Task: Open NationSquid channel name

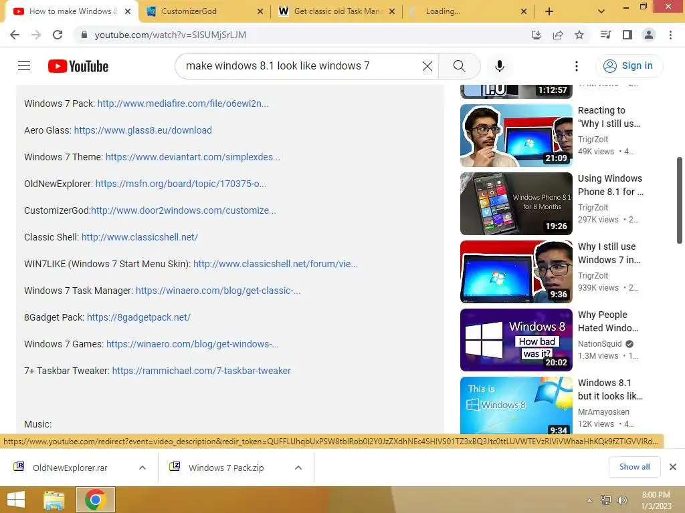Action: pyautogui.click(x=600, y=344)
